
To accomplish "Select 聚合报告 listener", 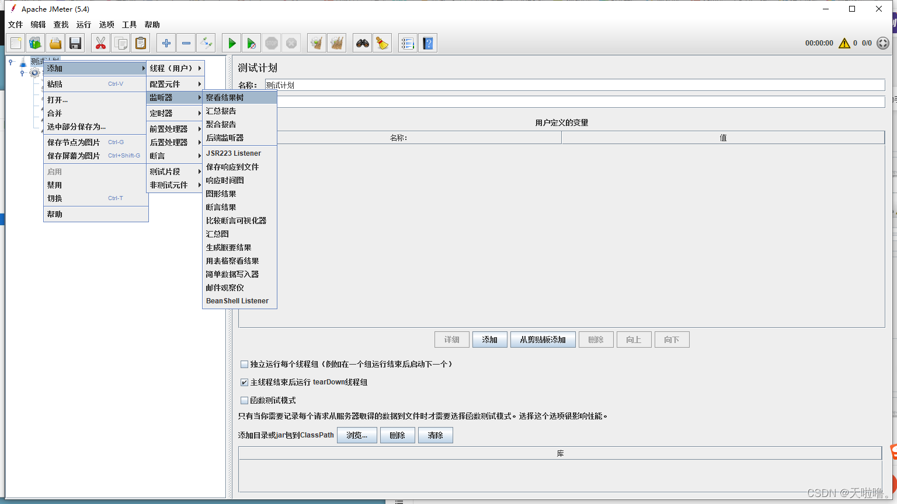I will 239,124.
